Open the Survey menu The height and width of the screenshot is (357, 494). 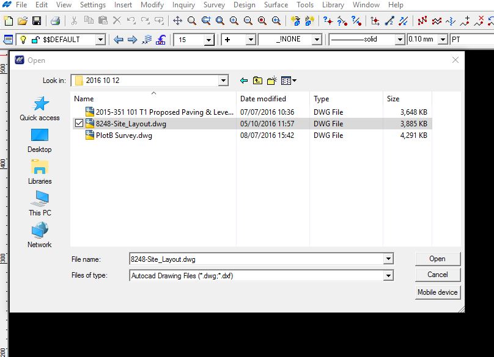214,5
